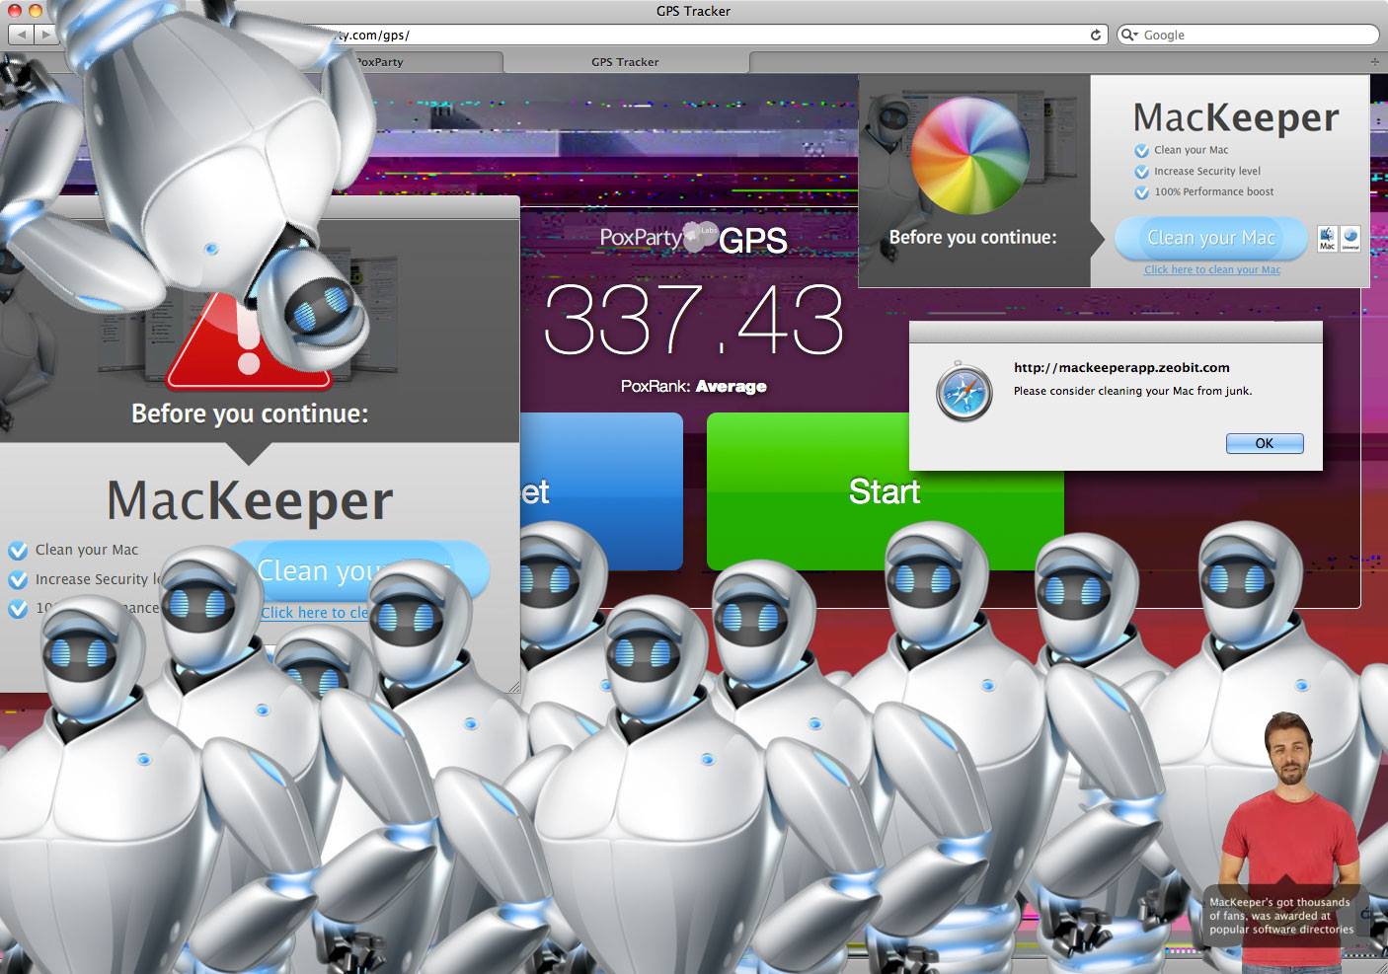The image size is (1388, 974).
Task: Click the 'Increase Security level' label text
Action: pos(1207,171)
